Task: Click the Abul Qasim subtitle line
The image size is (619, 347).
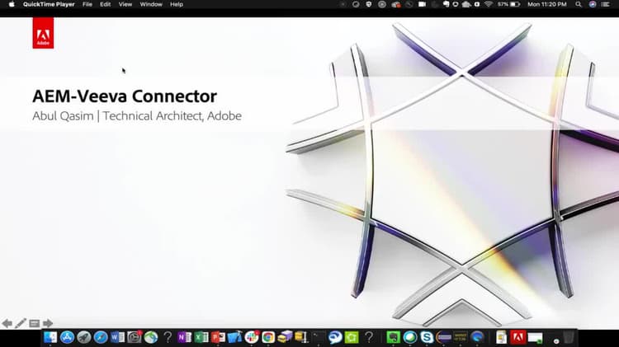Action: coord(137,116)
